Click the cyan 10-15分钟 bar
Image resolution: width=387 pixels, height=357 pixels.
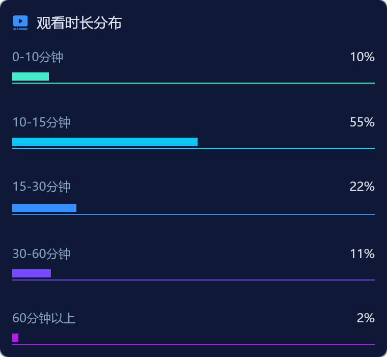pyautogui.click(x=105, y=142)
